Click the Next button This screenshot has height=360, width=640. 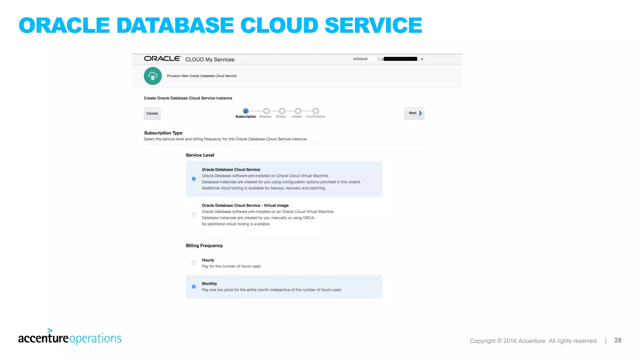tap(414, 113)
